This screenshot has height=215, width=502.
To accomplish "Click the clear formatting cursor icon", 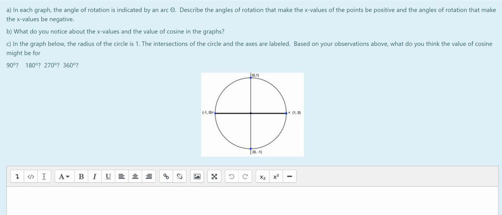I will (x=44, y=177).
